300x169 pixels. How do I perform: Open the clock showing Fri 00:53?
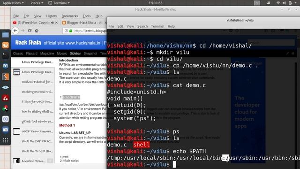click(155, 3)
